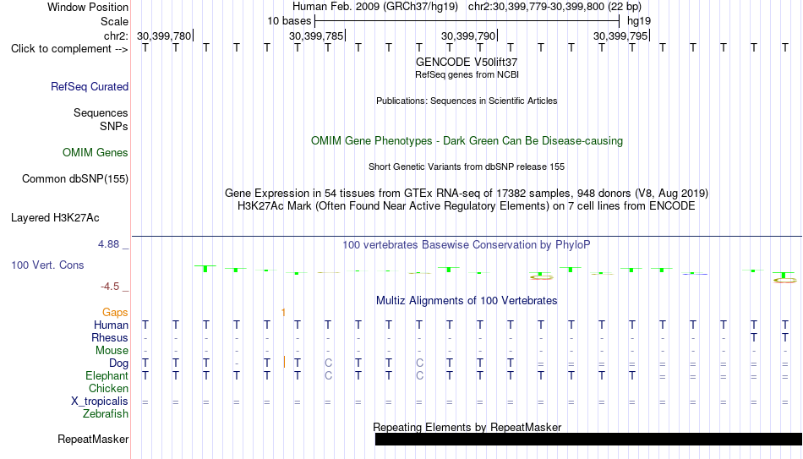Click the Layered H3K27Ac track label
The width and height of the screenshot is (803, 459).
tap(55, 218)
